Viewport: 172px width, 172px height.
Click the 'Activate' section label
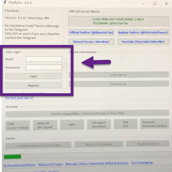pyautogui.click(x=12, y=107)
